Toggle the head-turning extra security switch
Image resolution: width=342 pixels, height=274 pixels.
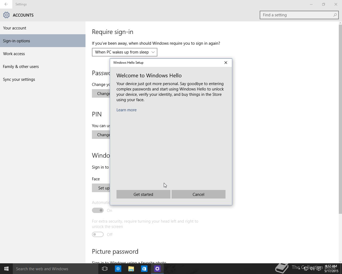[98, 234]
